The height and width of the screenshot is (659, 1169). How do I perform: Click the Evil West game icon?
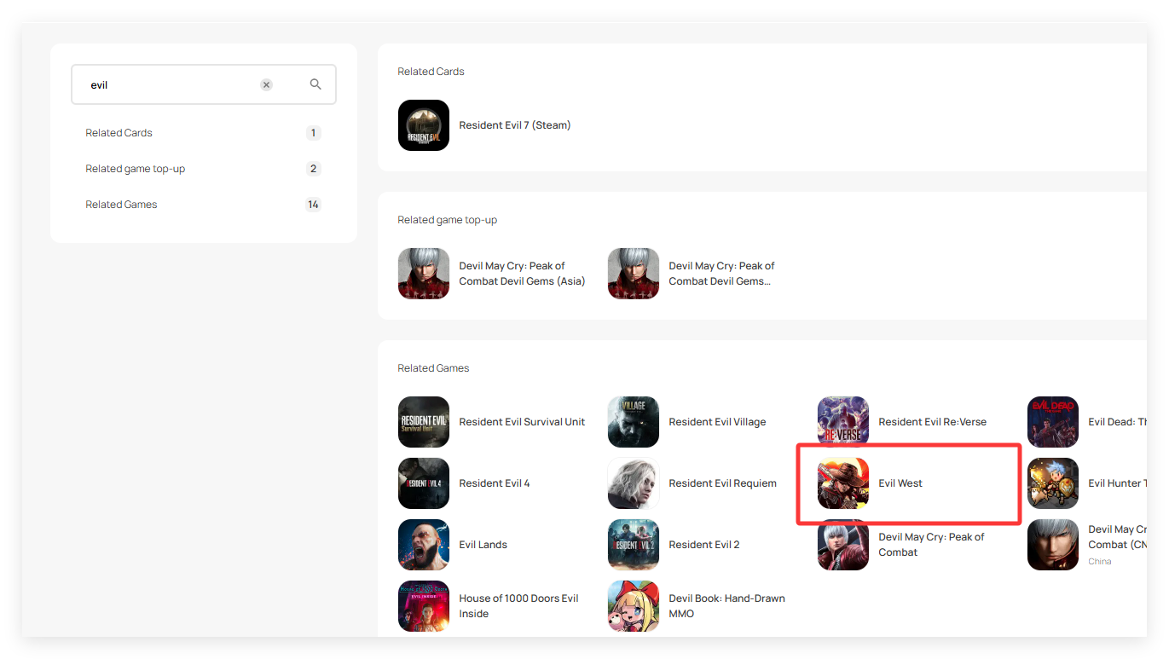click(843, 483)
